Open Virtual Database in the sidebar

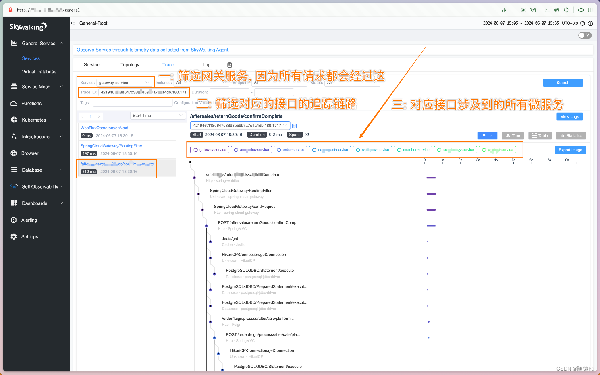(39, 72)
